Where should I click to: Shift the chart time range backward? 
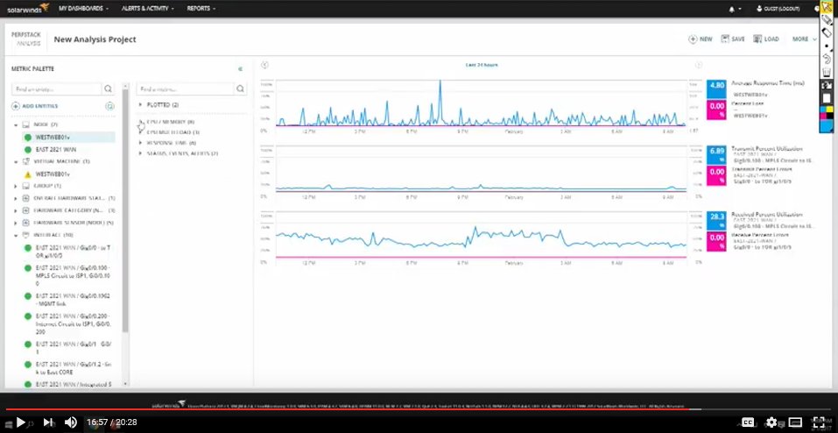(x=264, y=65)
